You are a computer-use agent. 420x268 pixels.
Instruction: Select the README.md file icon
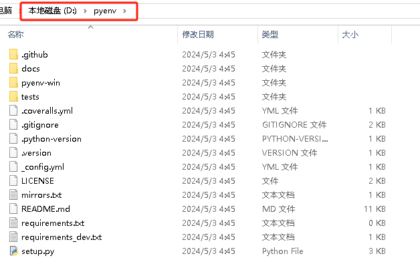[13, 209]
